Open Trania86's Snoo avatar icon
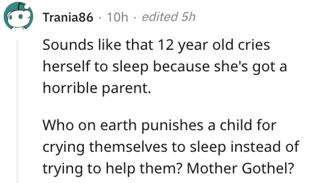Viewport: 316px width, 183px height. [18, 16]
